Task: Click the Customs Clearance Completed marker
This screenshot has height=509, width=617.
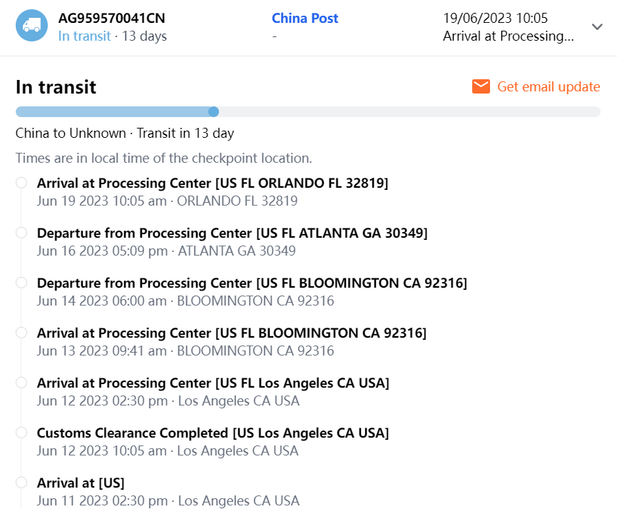Action: [21, 433]
